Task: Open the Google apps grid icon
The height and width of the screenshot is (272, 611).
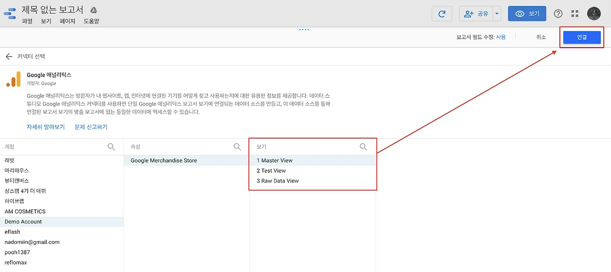Action: [x=575, y=14]
